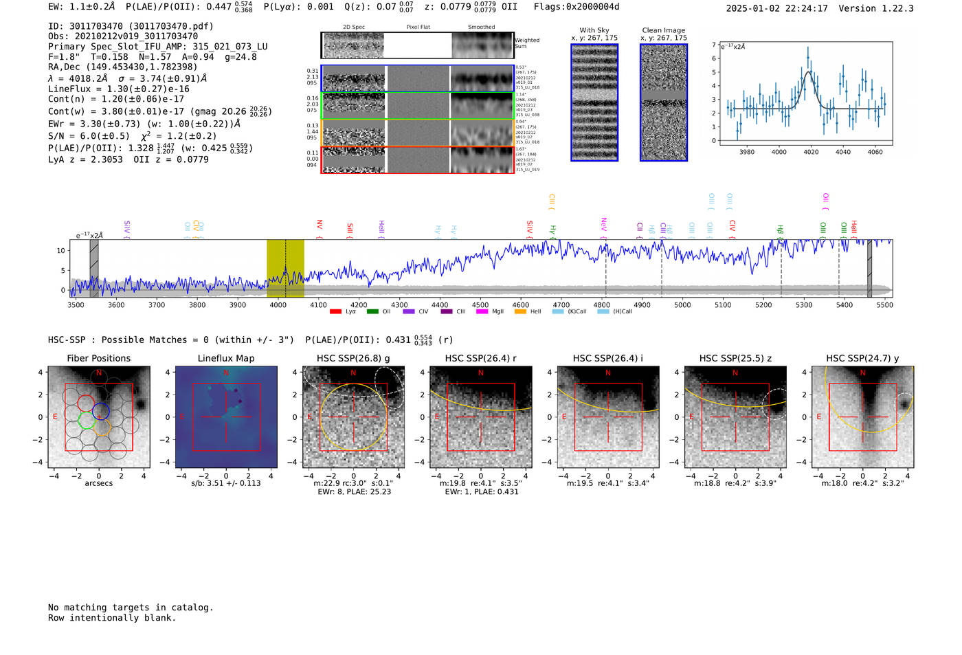962x655 pixels.
Task: Open the Fiber Positions image
Action: pos(99,417)
